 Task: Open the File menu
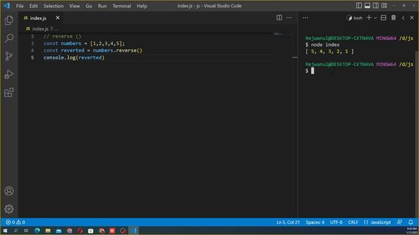[x=20, y=6]
